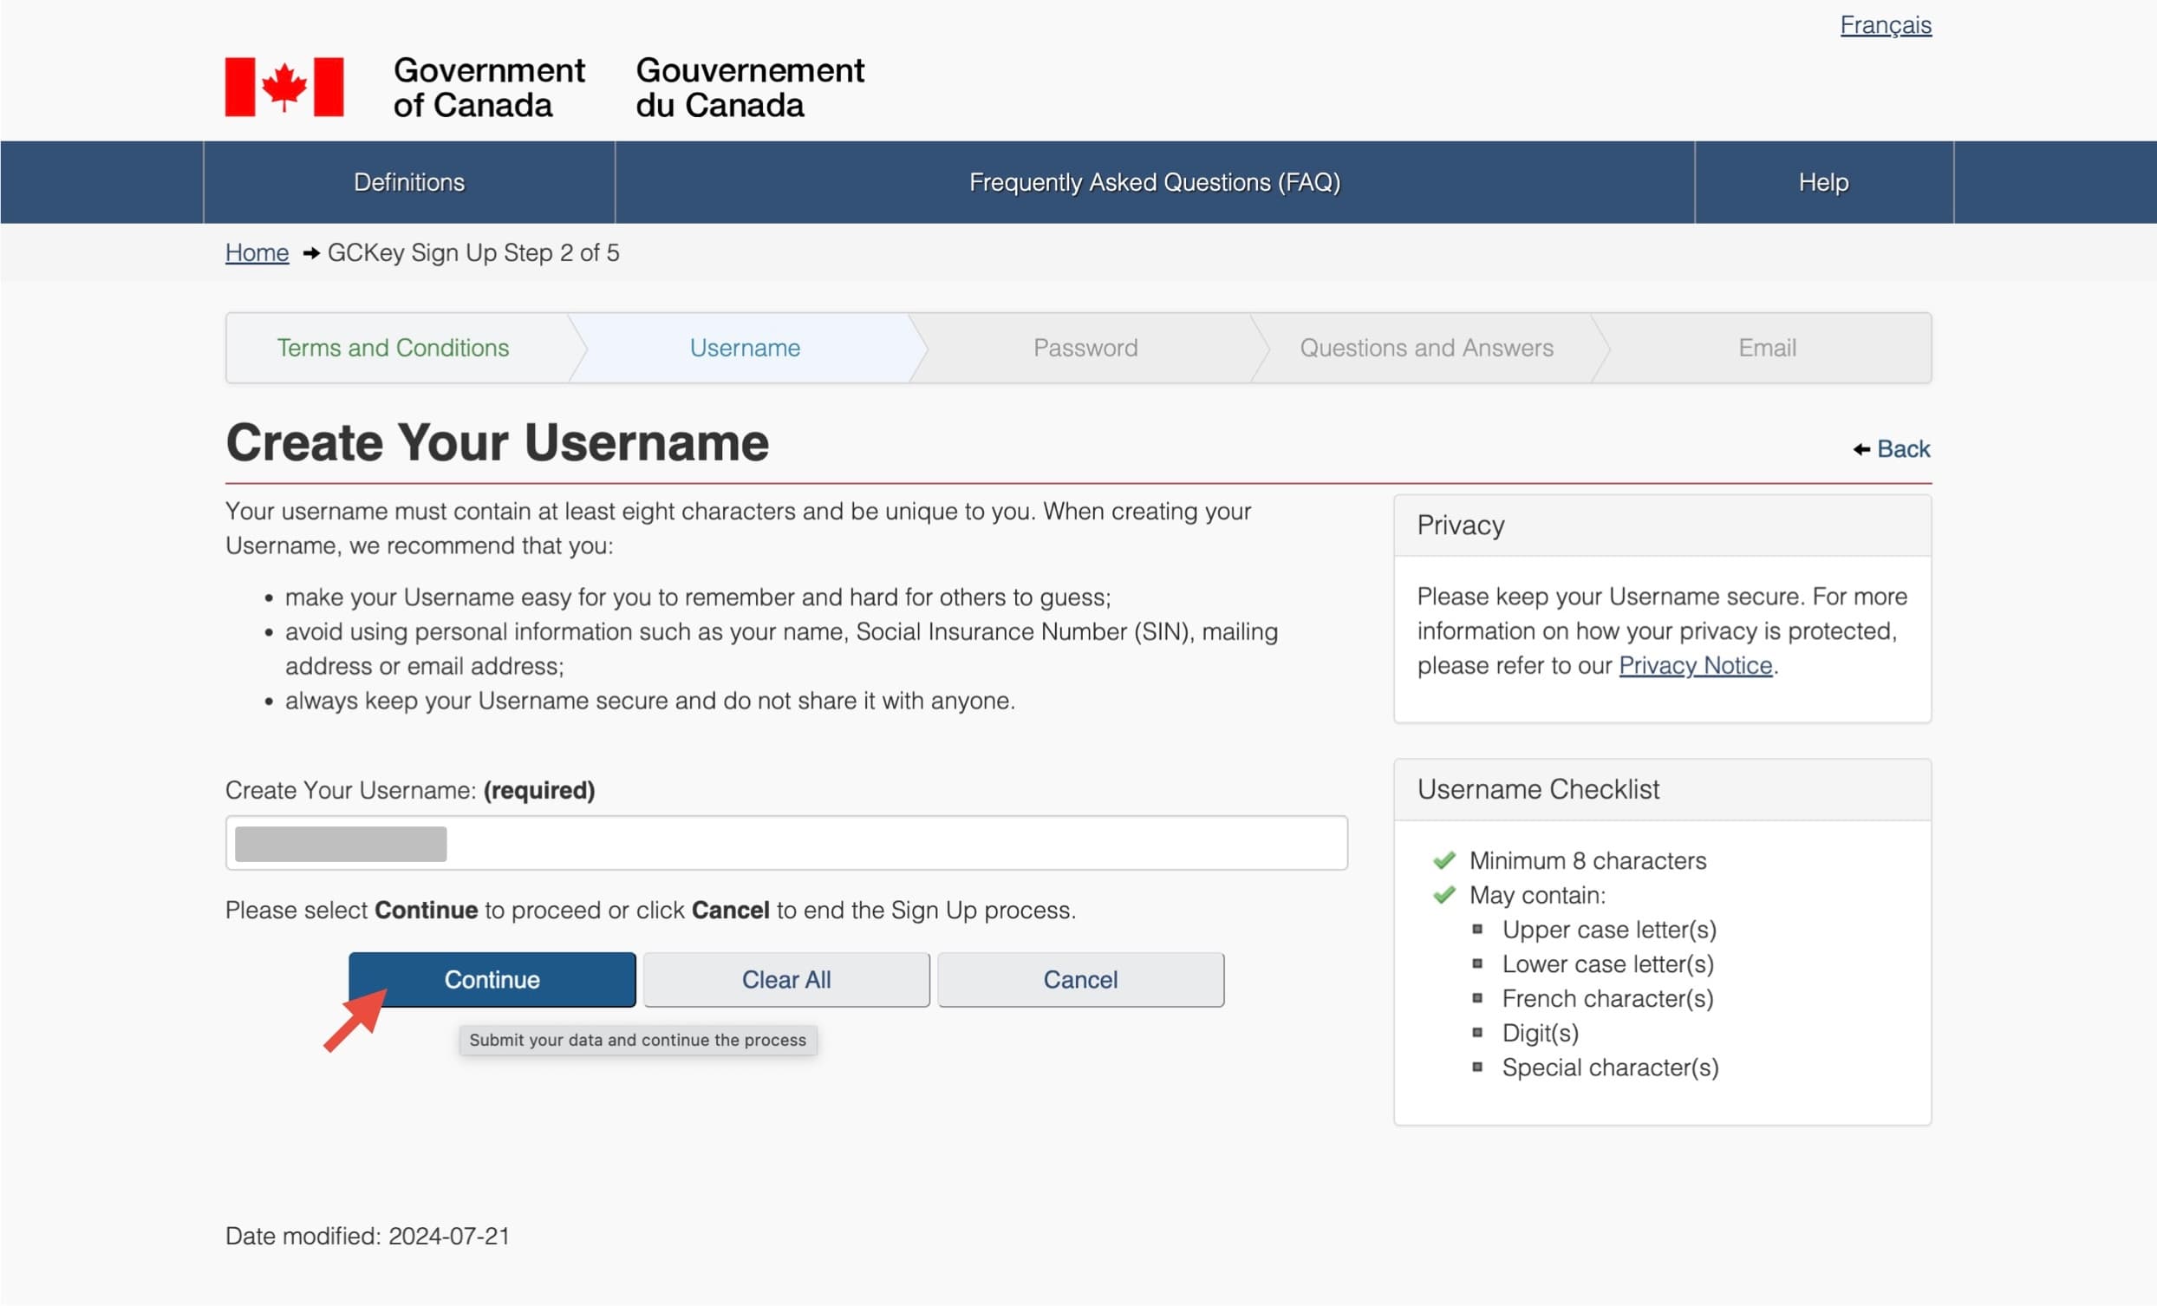This screenshot has width=2157, height=1306.
Task: Switch language via Français link
Action: (1885, 24)
